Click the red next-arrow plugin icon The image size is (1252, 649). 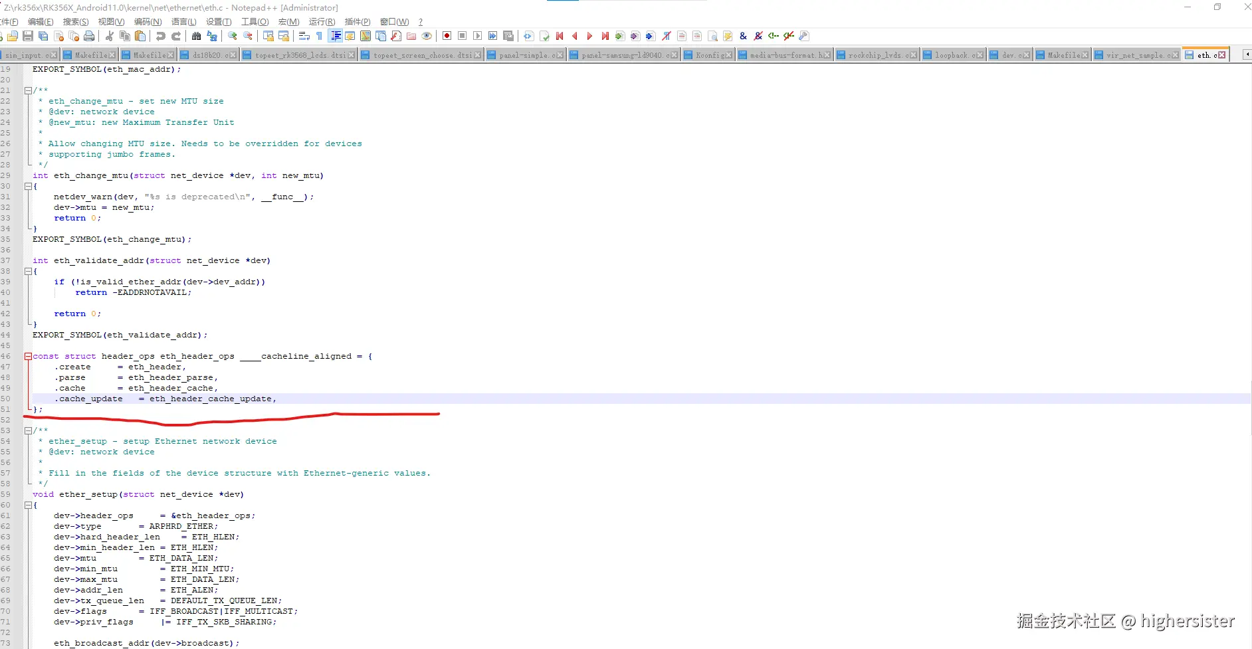point(589,36)
